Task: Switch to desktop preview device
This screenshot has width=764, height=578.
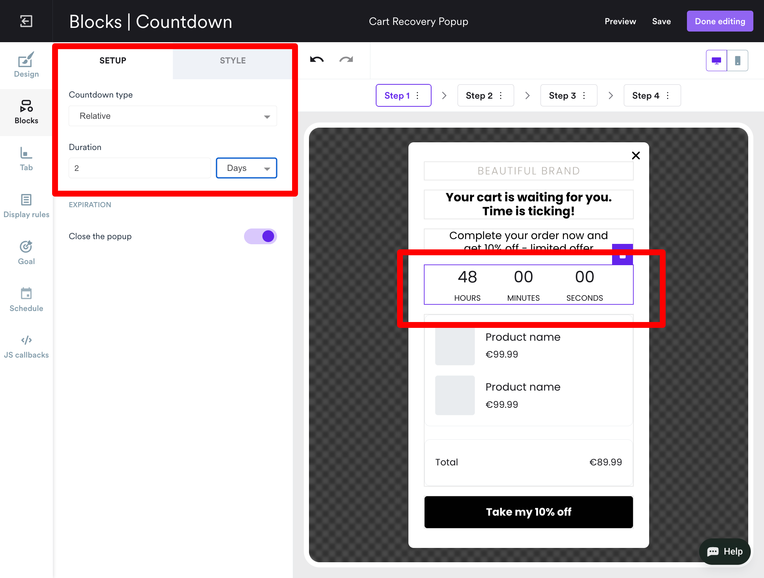Action: [716, 61]
